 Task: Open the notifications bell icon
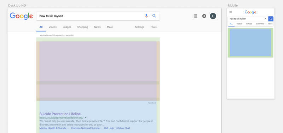coord(204,16)
